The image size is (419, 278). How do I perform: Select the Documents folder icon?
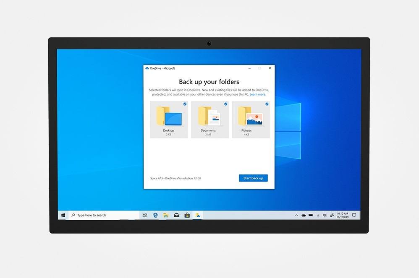coord(209,116)
